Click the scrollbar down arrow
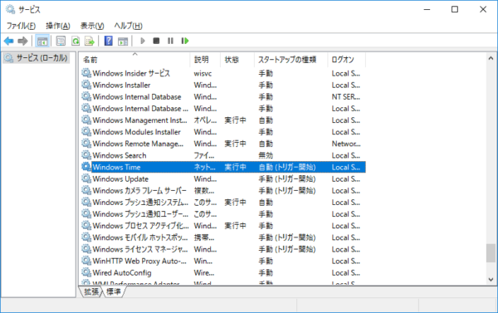 coord(491,279)
